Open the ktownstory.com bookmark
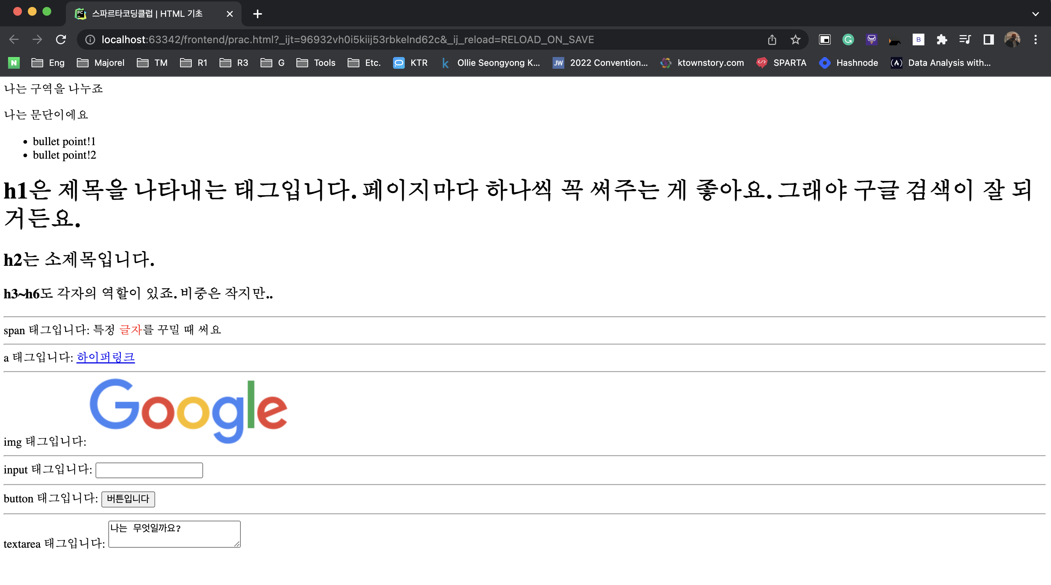1051x585 pixels. point(702,63)
